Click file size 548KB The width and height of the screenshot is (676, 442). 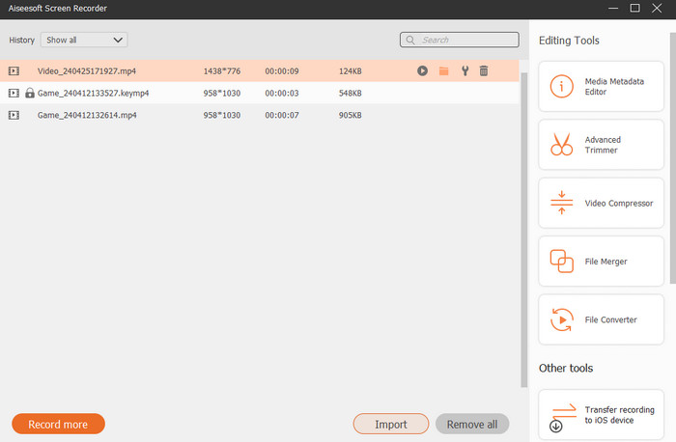[350, 93]
